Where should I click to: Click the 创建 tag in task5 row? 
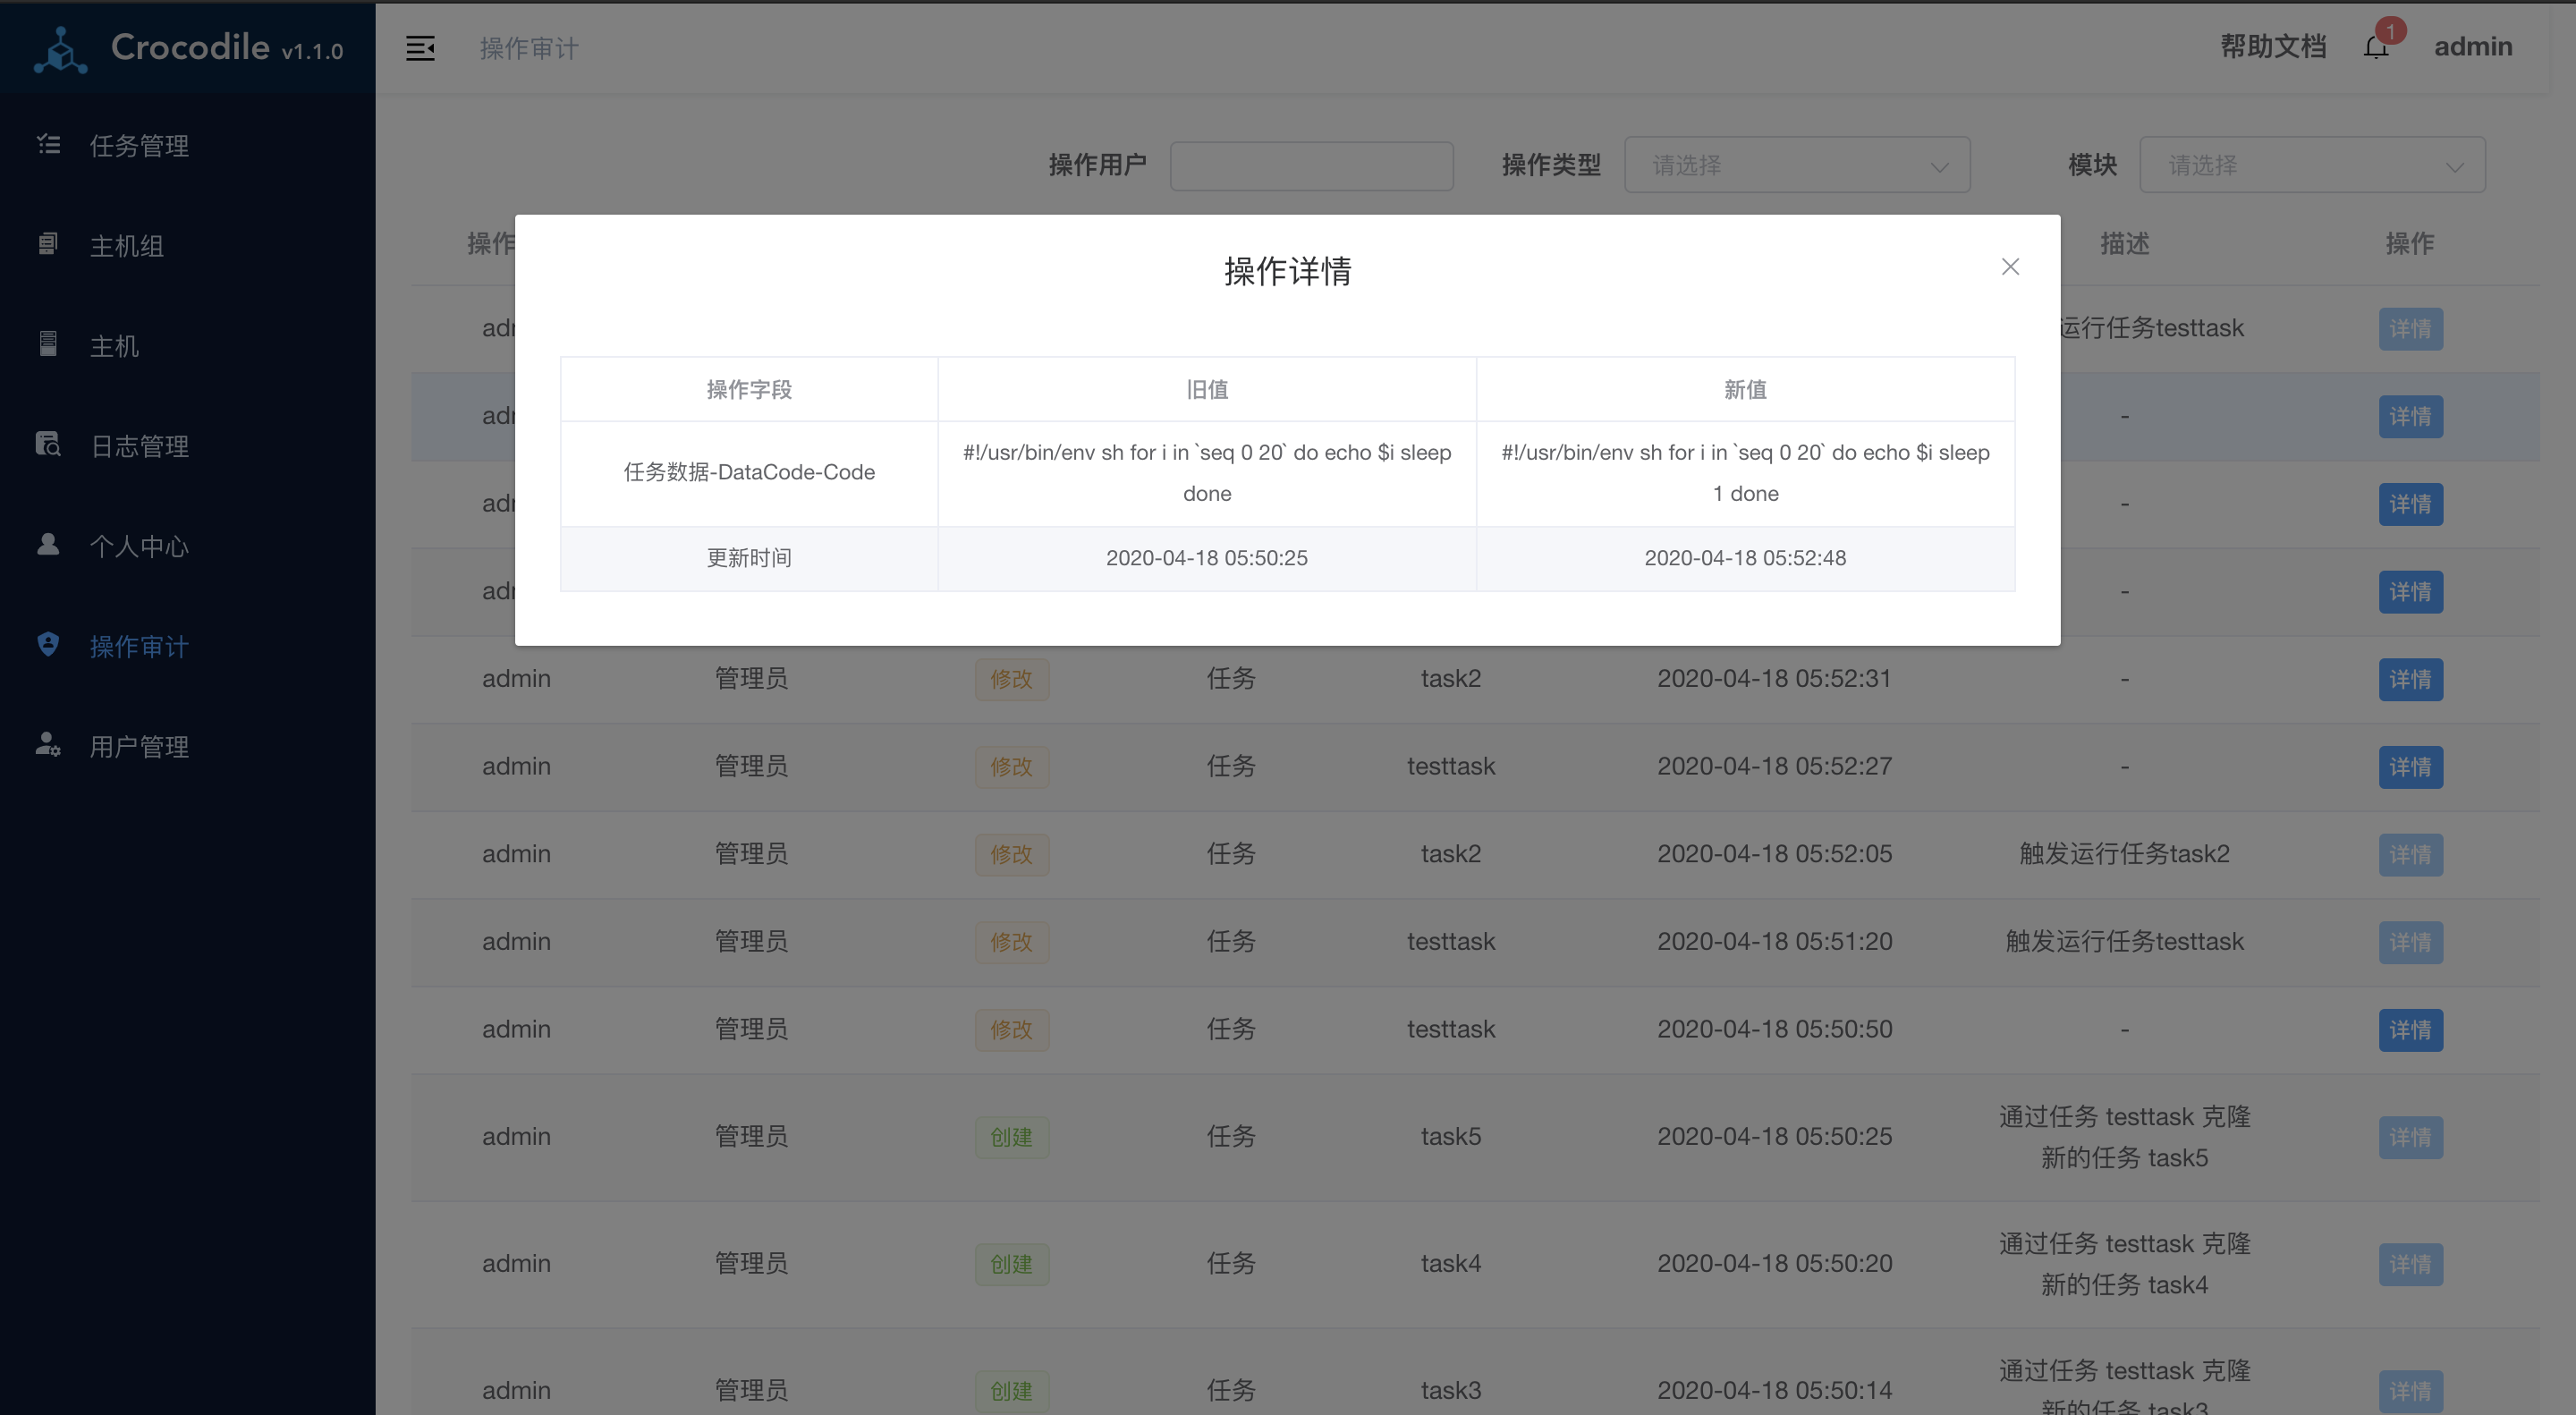1011,1137
